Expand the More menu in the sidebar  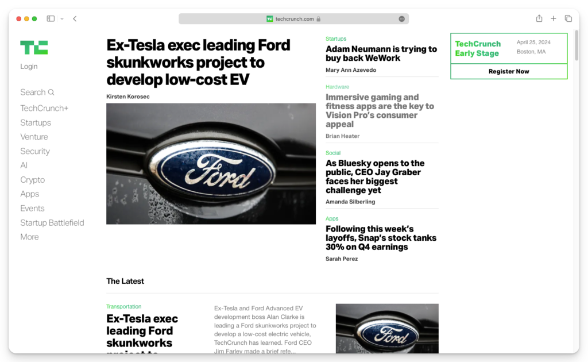(x=29, y=237)
